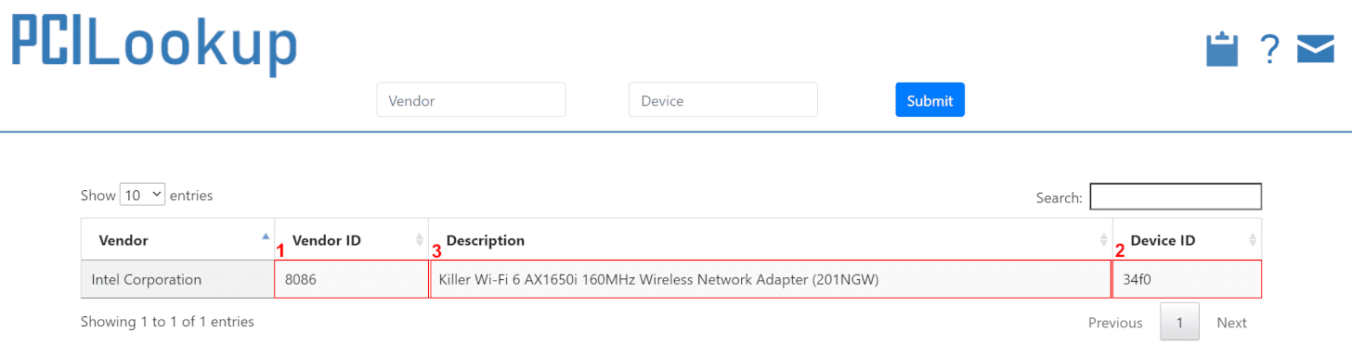Sort table by Description header
This screenshot has width=1352, height=357.
pyautogui.click(x=771, y=240)
